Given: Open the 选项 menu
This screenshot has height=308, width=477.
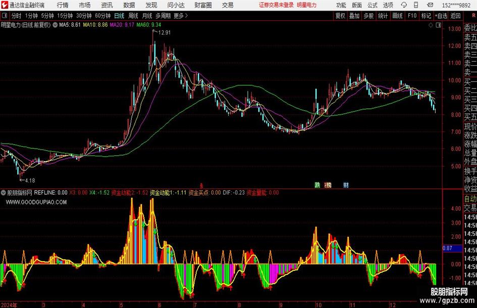Looking at the screenshot, I should pyautogui.click(x=388, y=5).
